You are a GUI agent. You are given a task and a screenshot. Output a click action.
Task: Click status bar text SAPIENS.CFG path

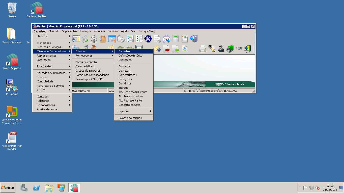click(211, 91)
